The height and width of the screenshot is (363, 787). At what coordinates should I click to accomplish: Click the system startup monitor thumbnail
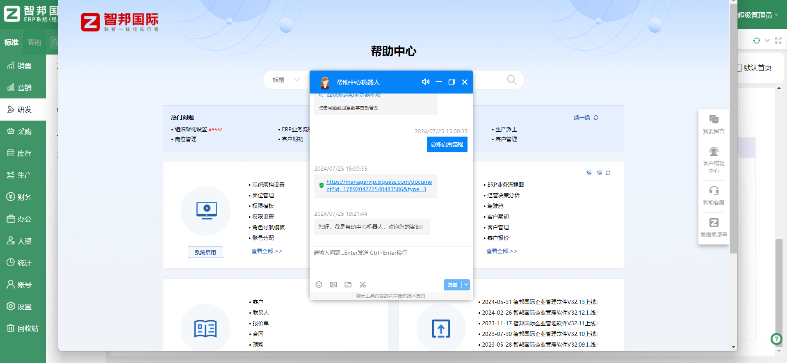205,211
